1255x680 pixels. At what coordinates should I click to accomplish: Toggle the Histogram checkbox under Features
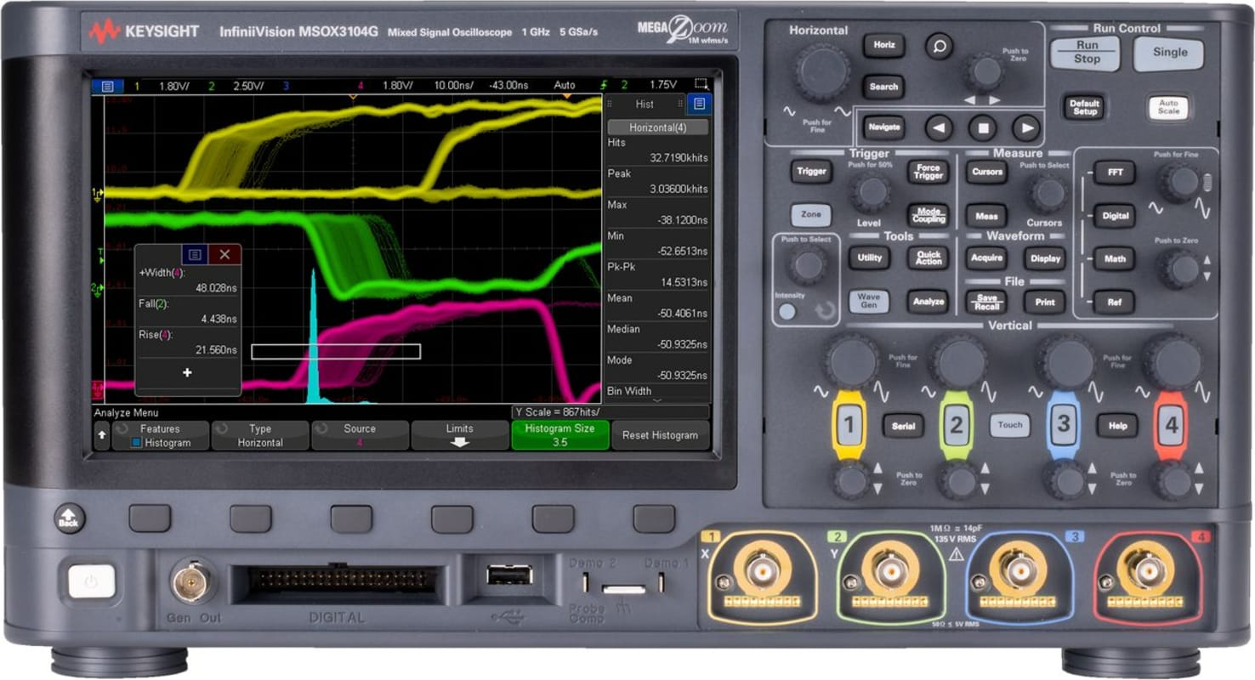[135, 442]
